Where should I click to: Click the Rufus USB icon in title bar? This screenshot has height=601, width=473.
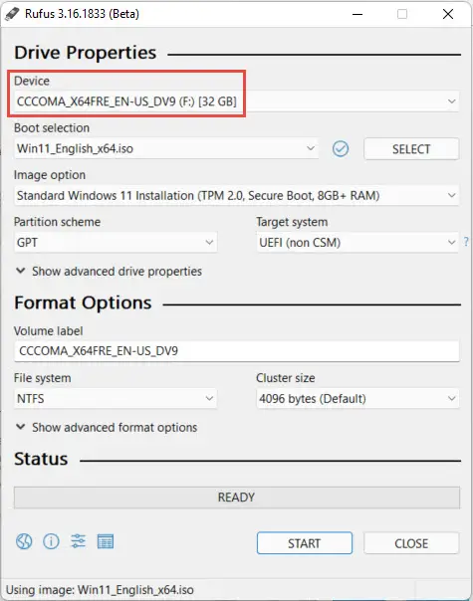click(x=12, y=14)
